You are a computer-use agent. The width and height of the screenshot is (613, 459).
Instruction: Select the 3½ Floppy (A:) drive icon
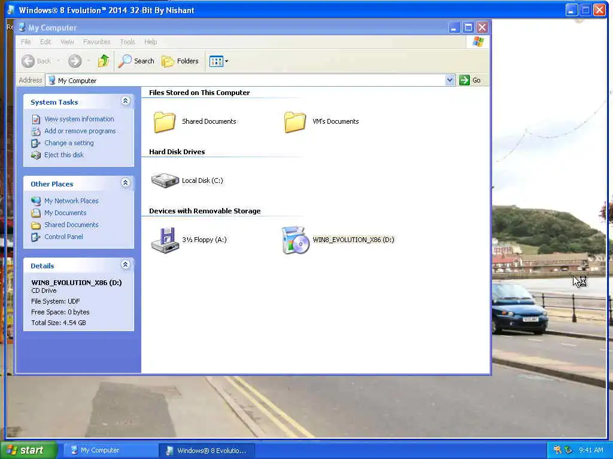click(165, 240)
